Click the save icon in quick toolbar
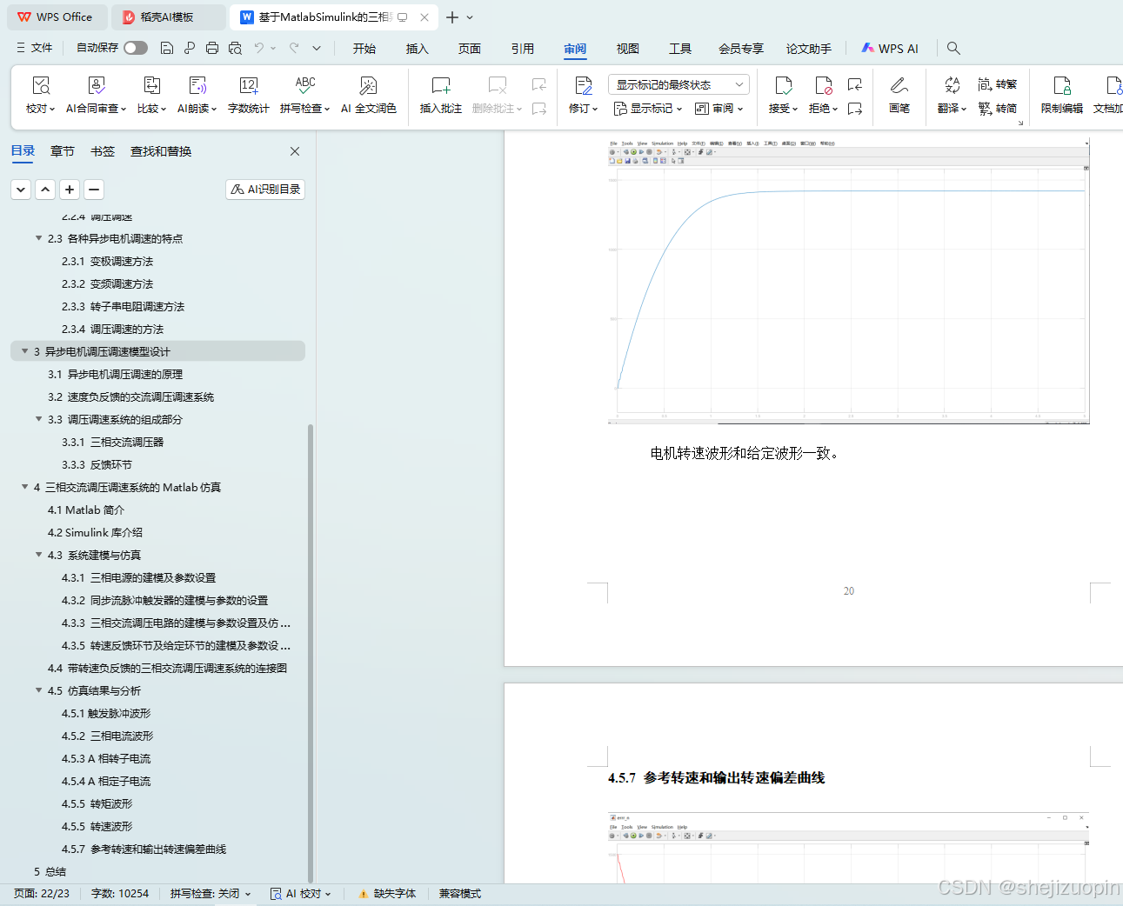 pos(167,48)
